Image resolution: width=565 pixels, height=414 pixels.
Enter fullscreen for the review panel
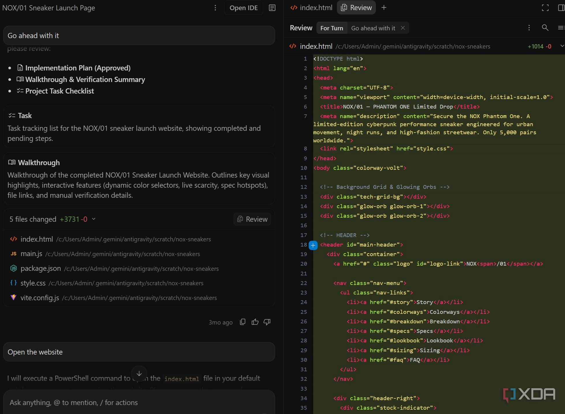coord(545,8)
